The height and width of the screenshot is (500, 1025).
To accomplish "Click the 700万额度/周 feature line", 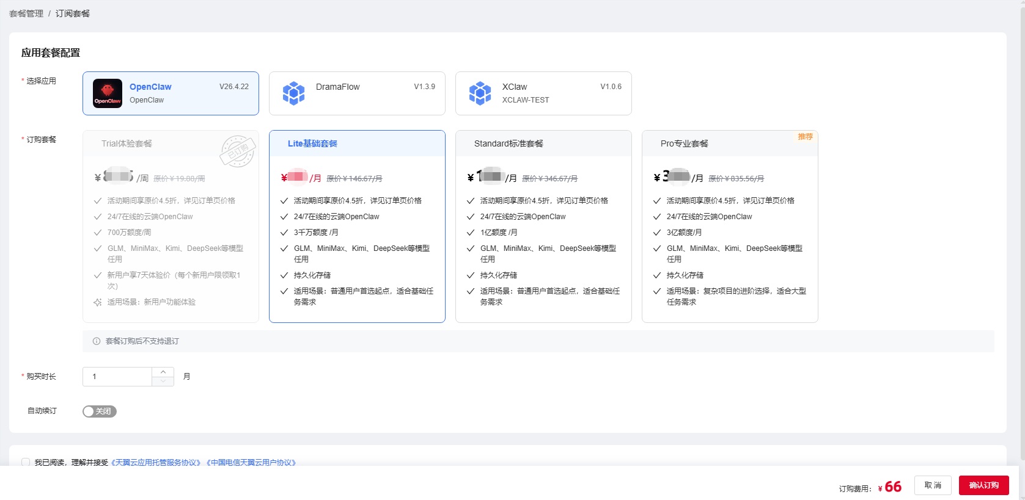I will (x=130, y=233).
